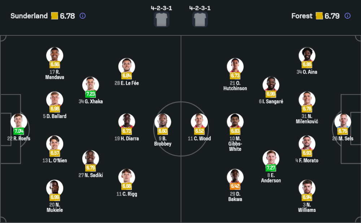Open C. Wood's player photo
Image resolution: width=361 pixels, height=223 pixels.
point(199,122)
